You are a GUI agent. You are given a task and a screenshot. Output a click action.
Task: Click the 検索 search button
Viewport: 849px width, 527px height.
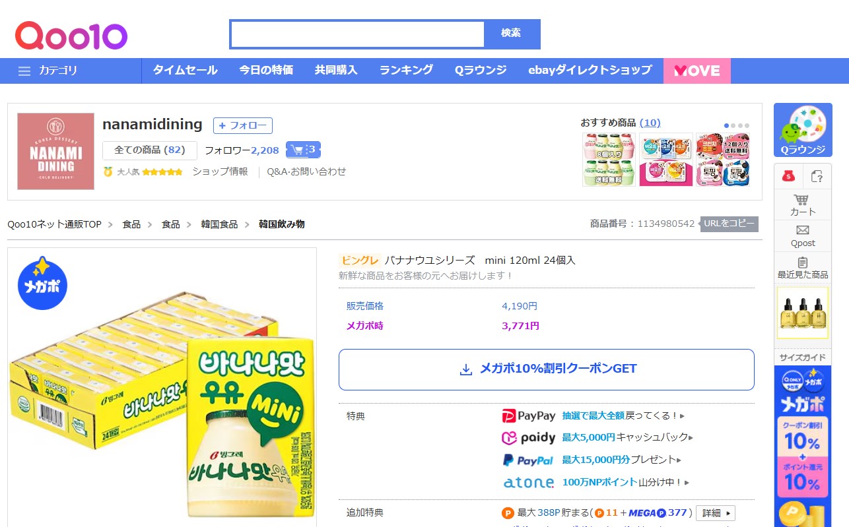pyautogui.click(x=512, y=34)
